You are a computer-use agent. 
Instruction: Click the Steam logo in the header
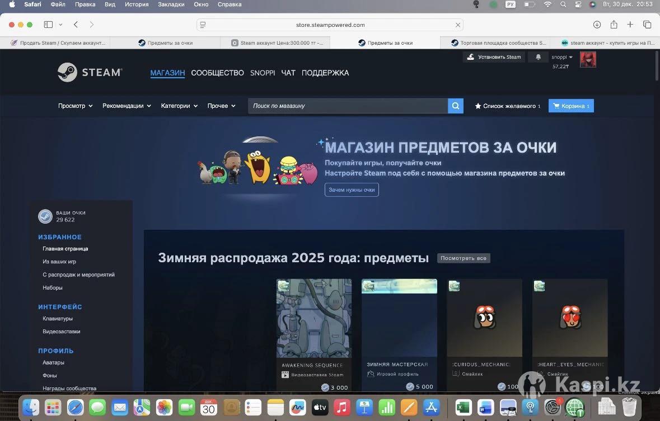(x=90, y=72)
